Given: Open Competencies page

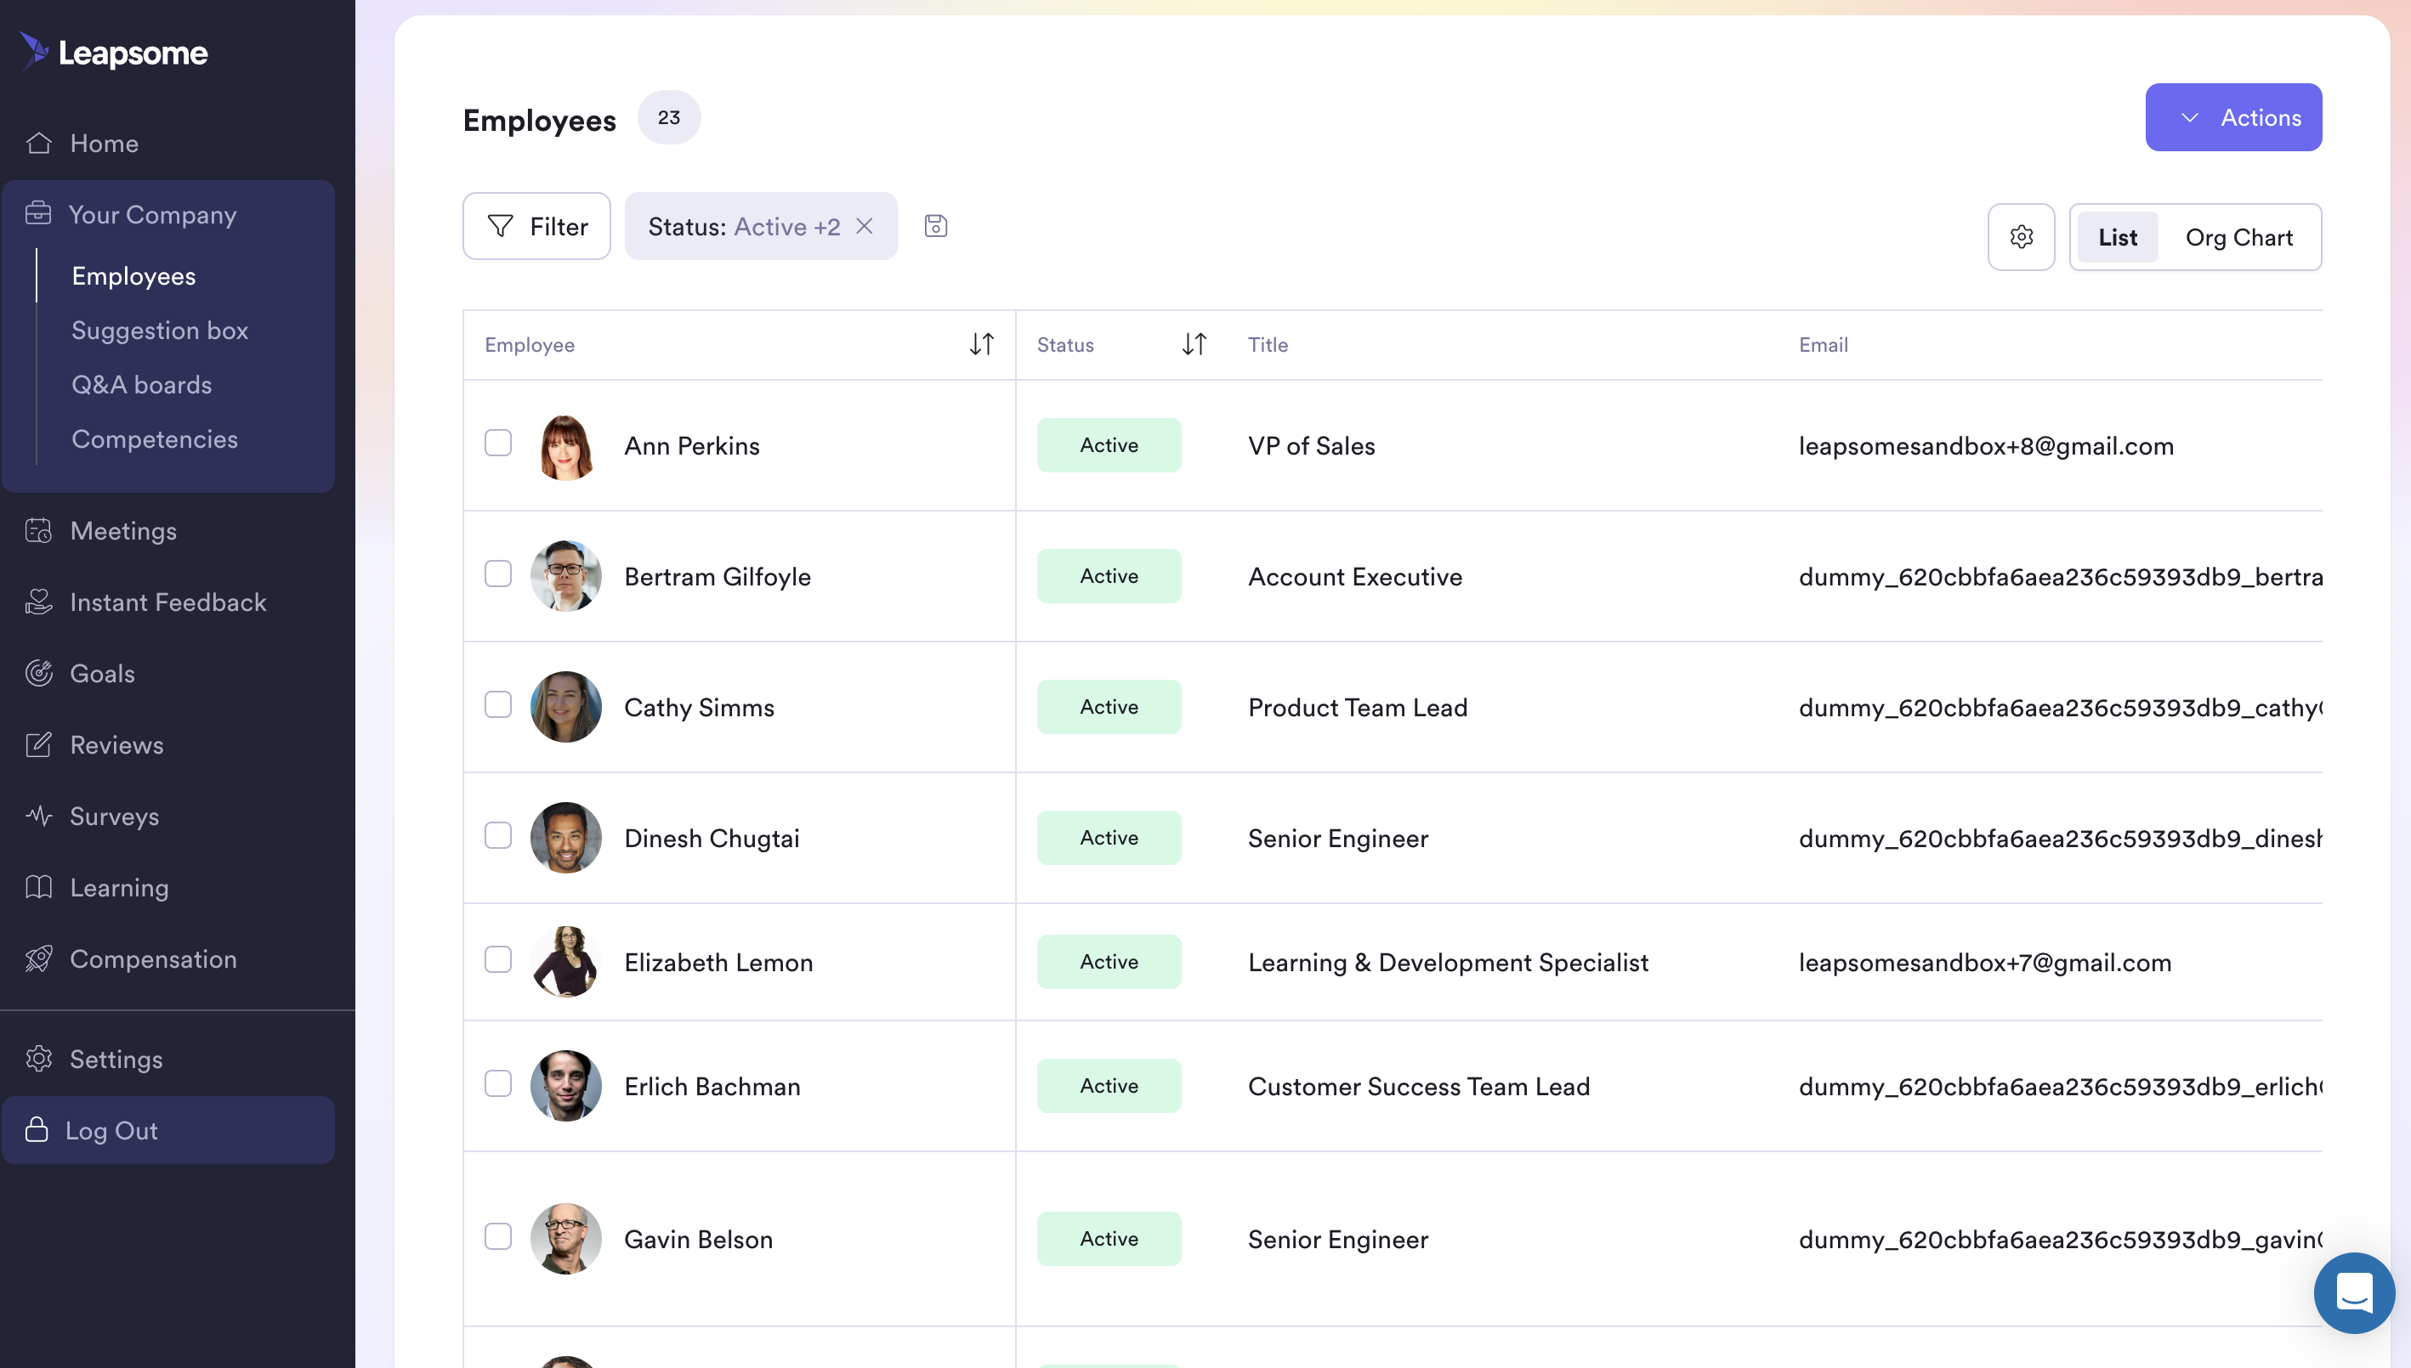Looking at the screenshot, I should [x=155, y=440].
